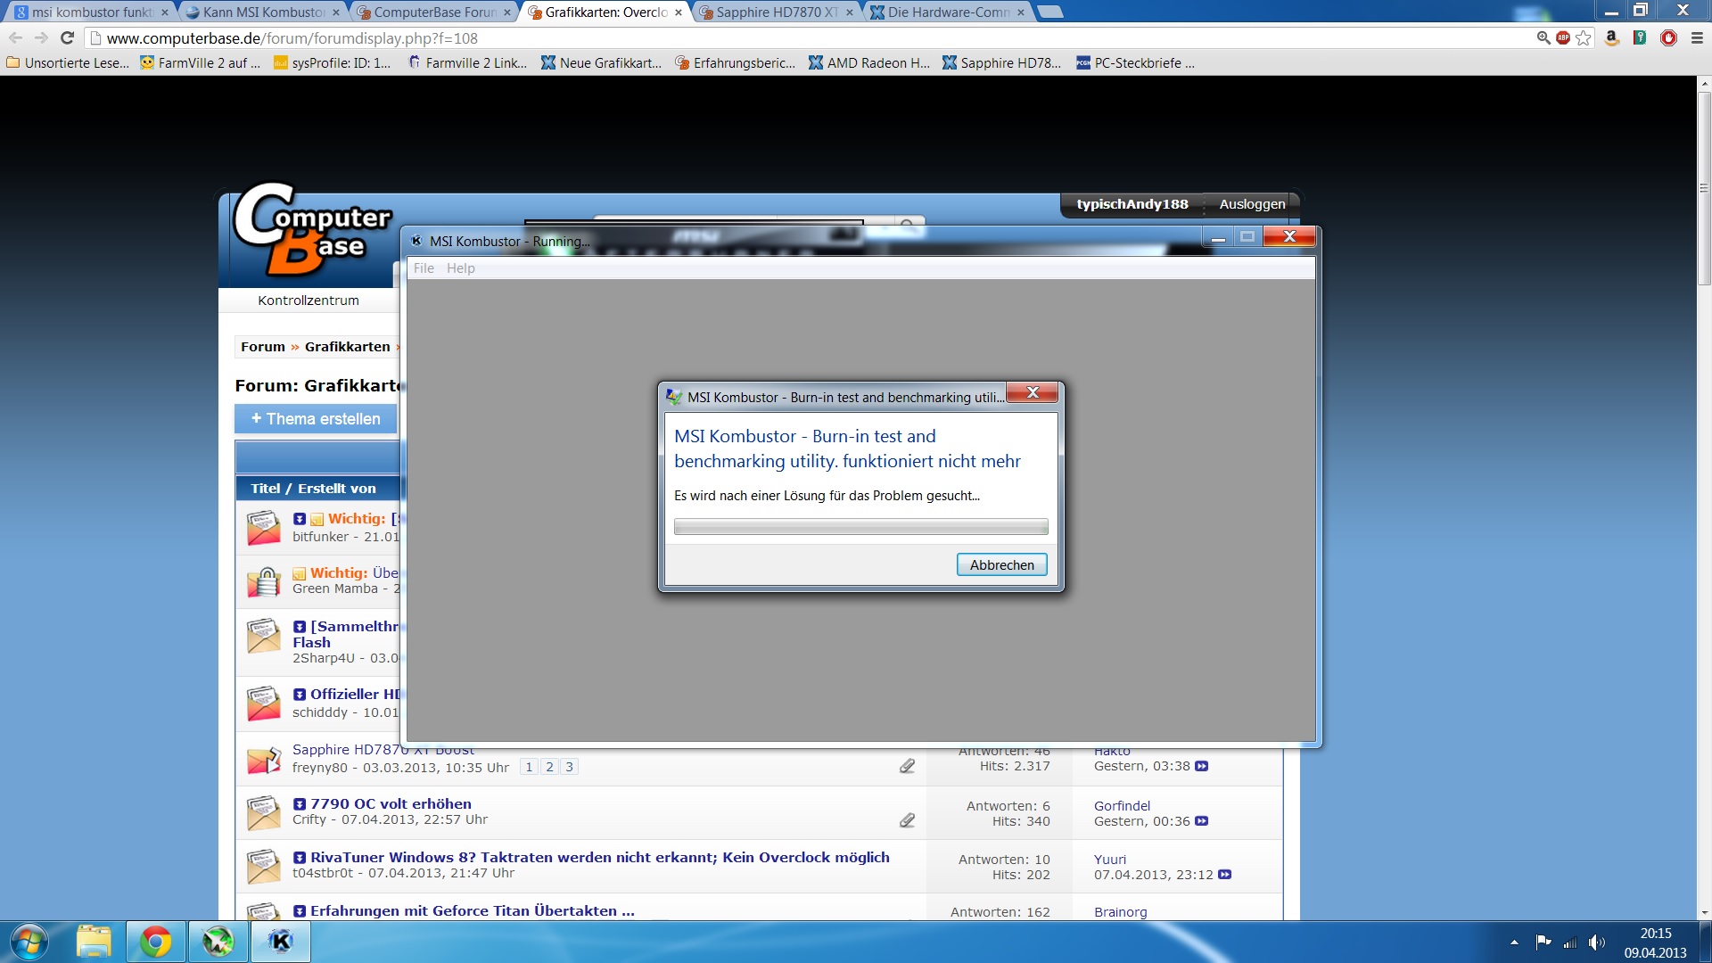Click the volume speaker tray icon
The image size is (1712, 963).
[x=1596, y=942]
